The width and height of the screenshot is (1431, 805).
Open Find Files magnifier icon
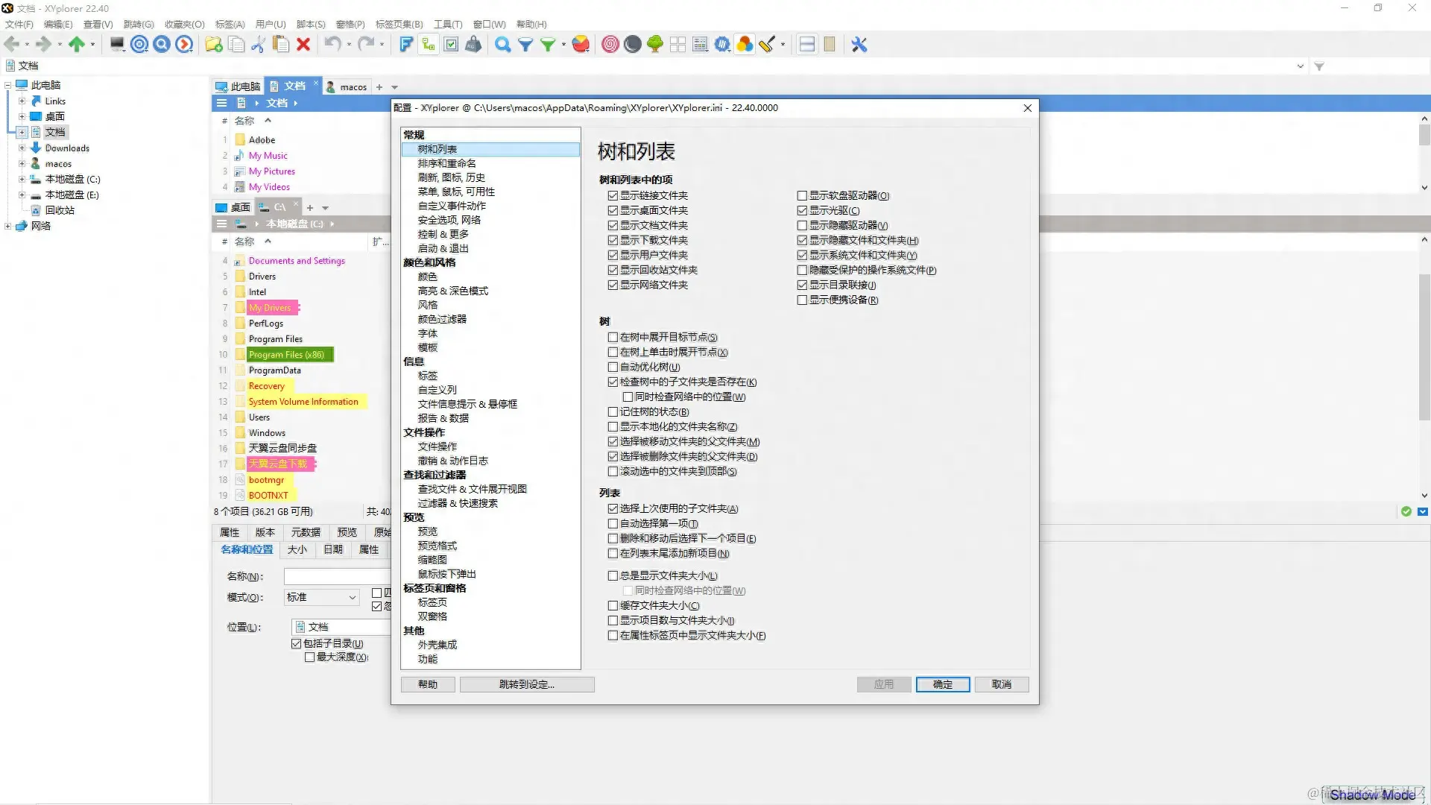pos(503,45)
